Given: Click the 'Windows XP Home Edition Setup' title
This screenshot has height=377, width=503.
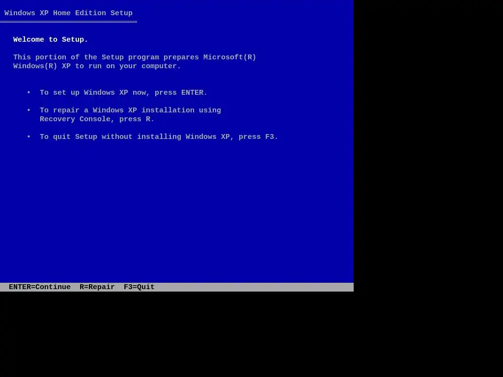Looking at the screenshot, I should tap(68, 13).
